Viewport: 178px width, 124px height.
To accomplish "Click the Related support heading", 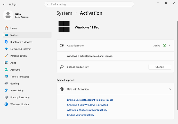I will coord(66,80).
